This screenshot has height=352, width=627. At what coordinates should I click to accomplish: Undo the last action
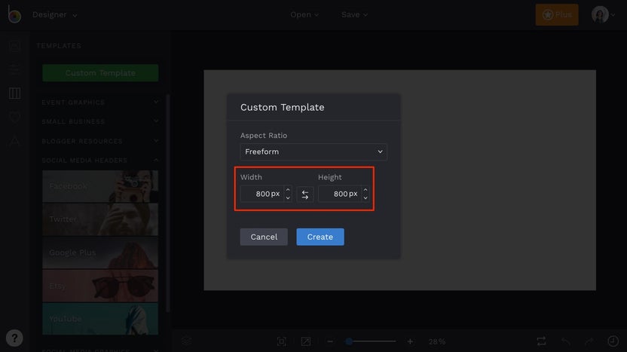[565, 341]
